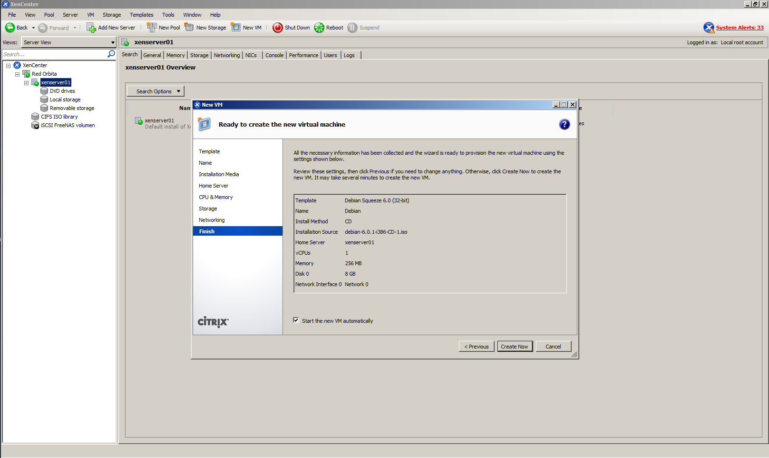
Task: Open the blue help question mark icon
Action: click(564, 124)
